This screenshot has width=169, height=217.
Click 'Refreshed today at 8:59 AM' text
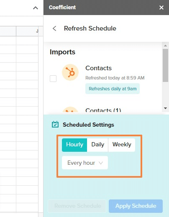115,78
